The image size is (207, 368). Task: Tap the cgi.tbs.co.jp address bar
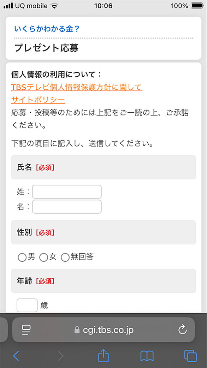coord(103,330)
